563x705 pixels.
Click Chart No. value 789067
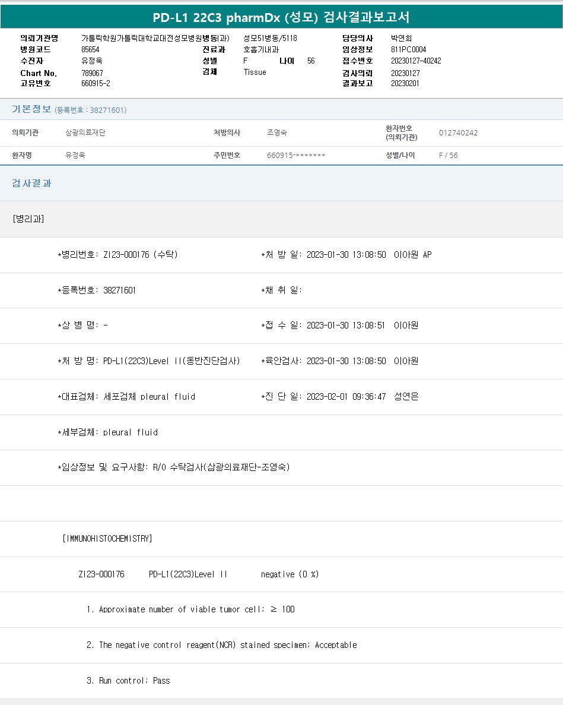[92, 72]
